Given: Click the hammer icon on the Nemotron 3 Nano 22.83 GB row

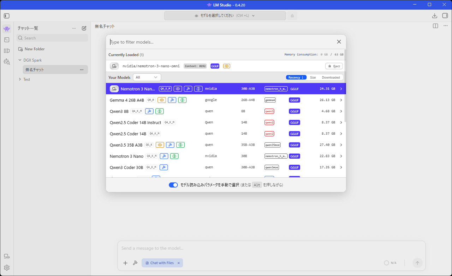Looking at the screenshot, I should click(x=164, y=156).
